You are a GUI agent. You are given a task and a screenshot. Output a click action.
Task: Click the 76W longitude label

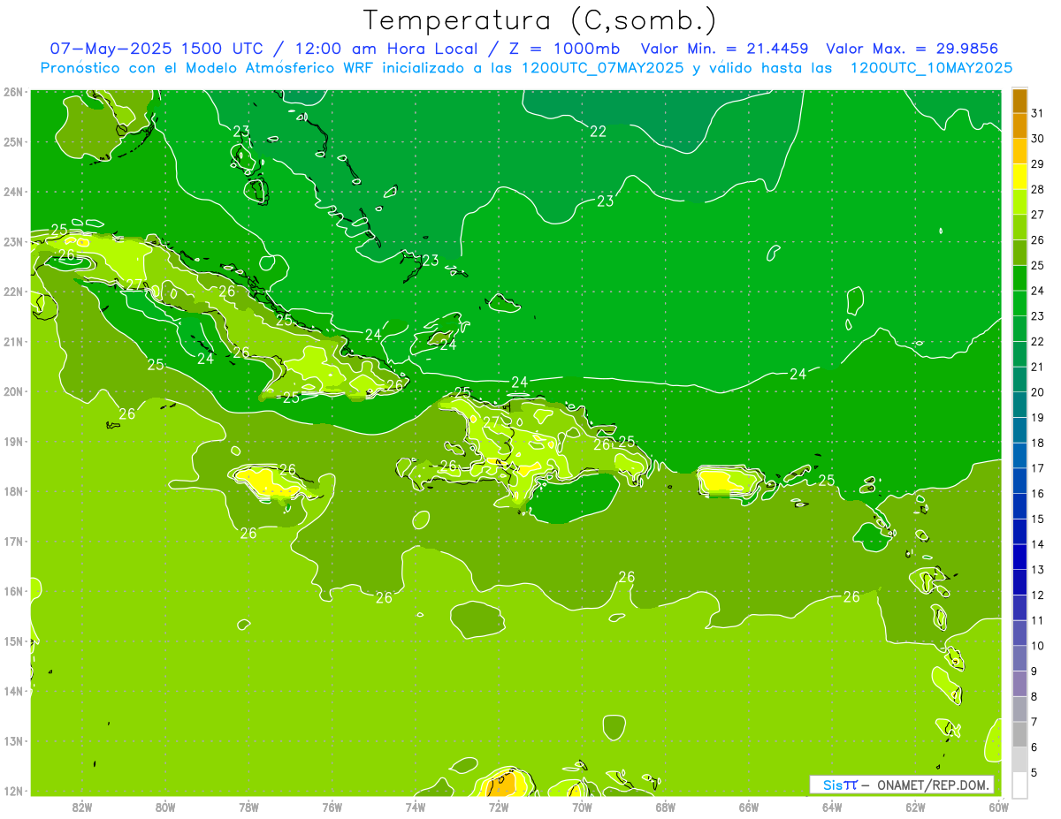tap(332, 807)
